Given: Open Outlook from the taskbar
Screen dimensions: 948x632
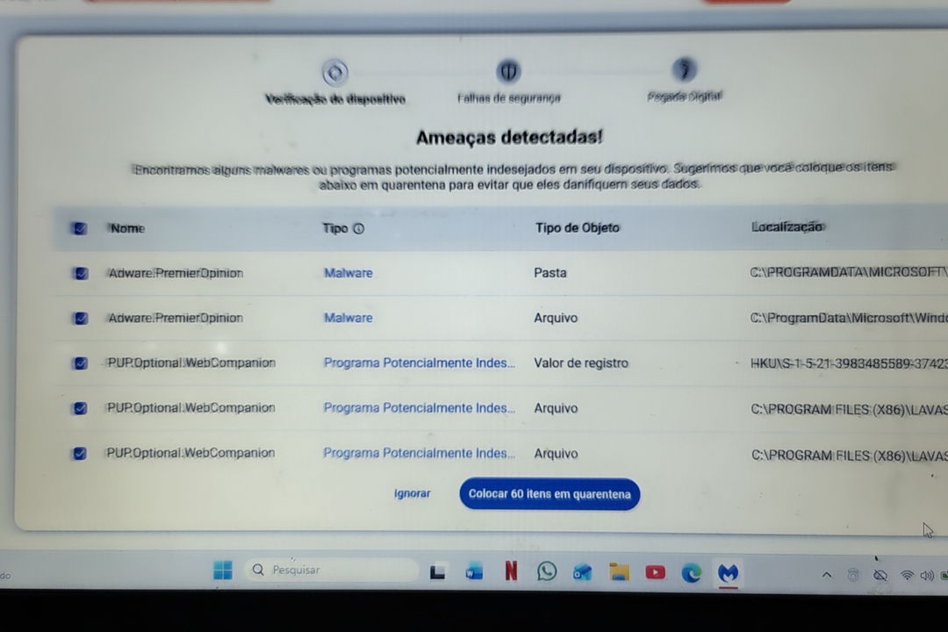Looking at the screenshot, I should coord(582,571).
